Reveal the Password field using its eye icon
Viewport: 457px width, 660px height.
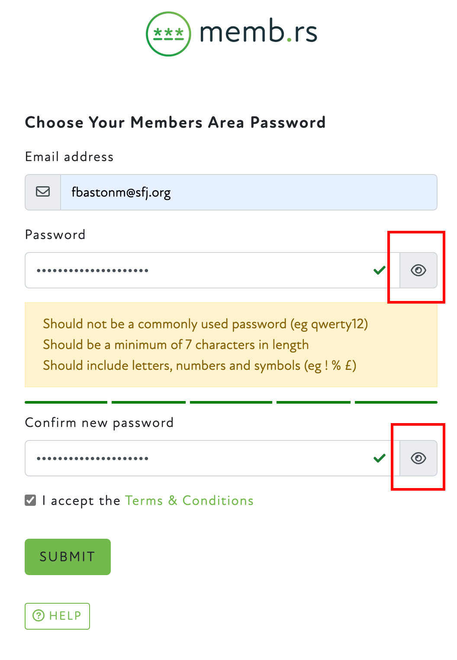coord(418,270)
